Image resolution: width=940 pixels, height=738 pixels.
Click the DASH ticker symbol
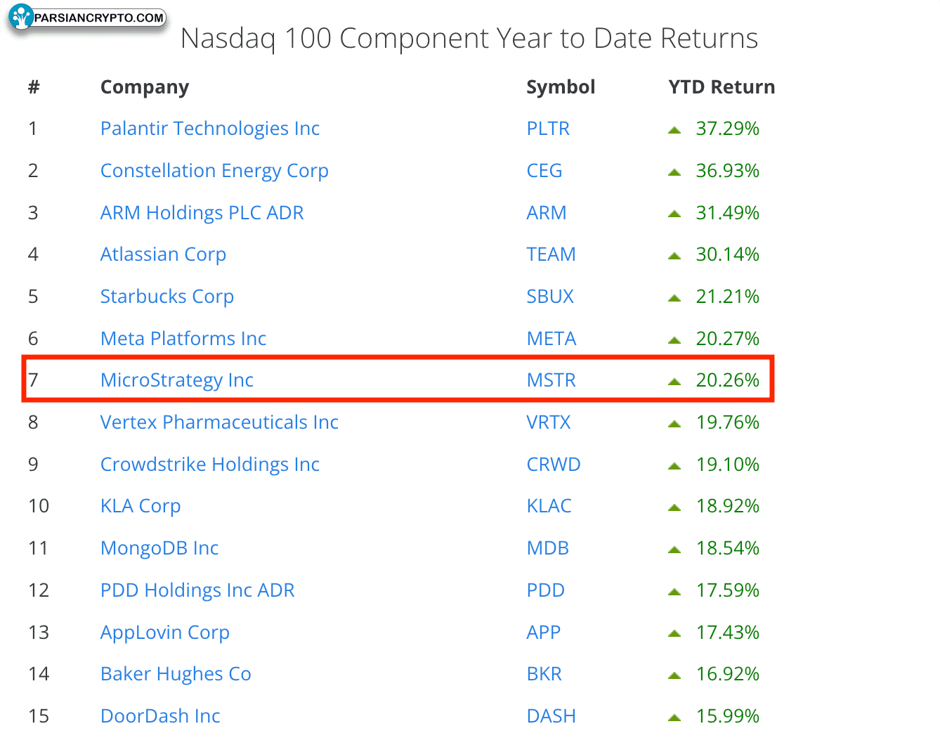point(551,716)
